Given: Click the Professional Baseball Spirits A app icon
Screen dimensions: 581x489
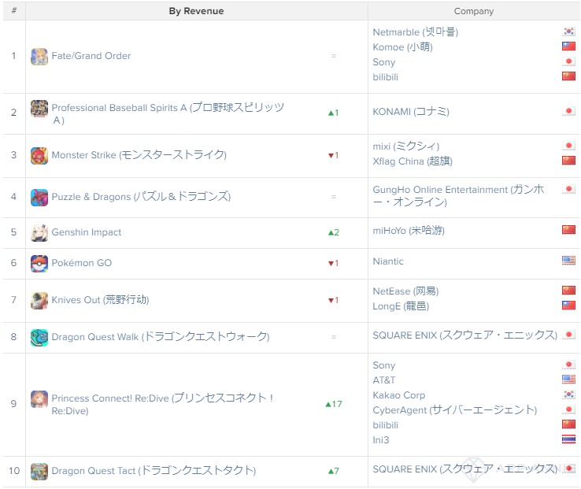Looking at the screenshot, I should (39, 109).
